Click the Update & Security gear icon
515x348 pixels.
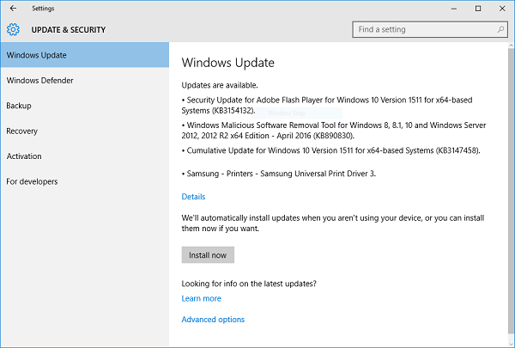point(13,29)
